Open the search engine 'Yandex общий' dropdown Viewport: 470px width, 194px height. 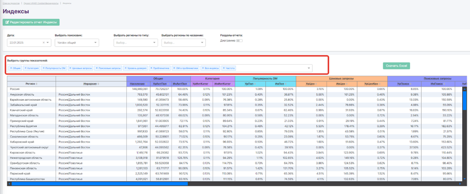coord(76,42)
